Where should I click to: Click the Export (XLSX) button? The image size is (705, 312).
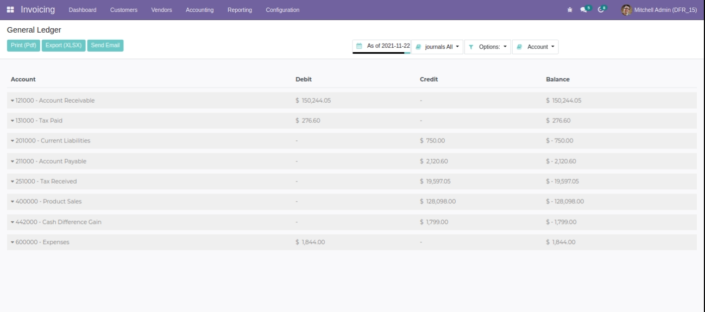[63, 46]
